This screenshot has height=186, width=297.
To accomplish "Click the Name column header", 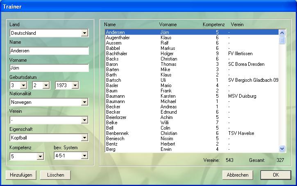I will pyautogui.click(x=110, y=25).
